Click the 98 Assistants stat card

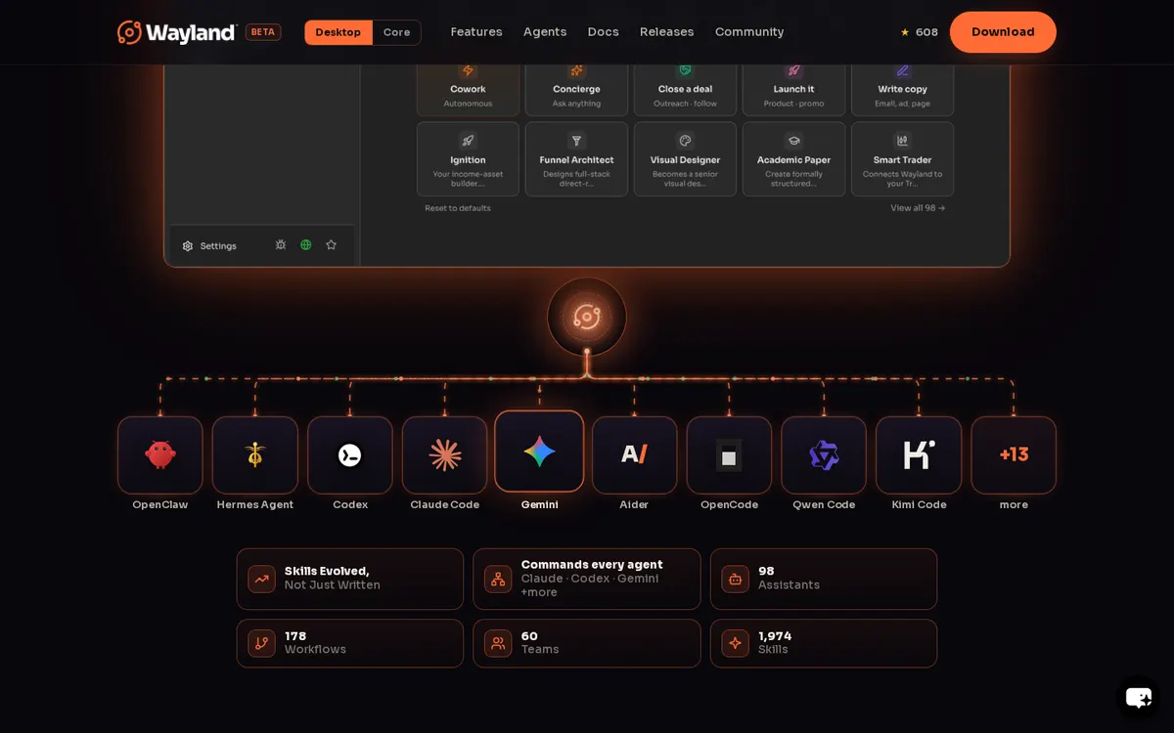pyautogui.click(x=824, y=579)
